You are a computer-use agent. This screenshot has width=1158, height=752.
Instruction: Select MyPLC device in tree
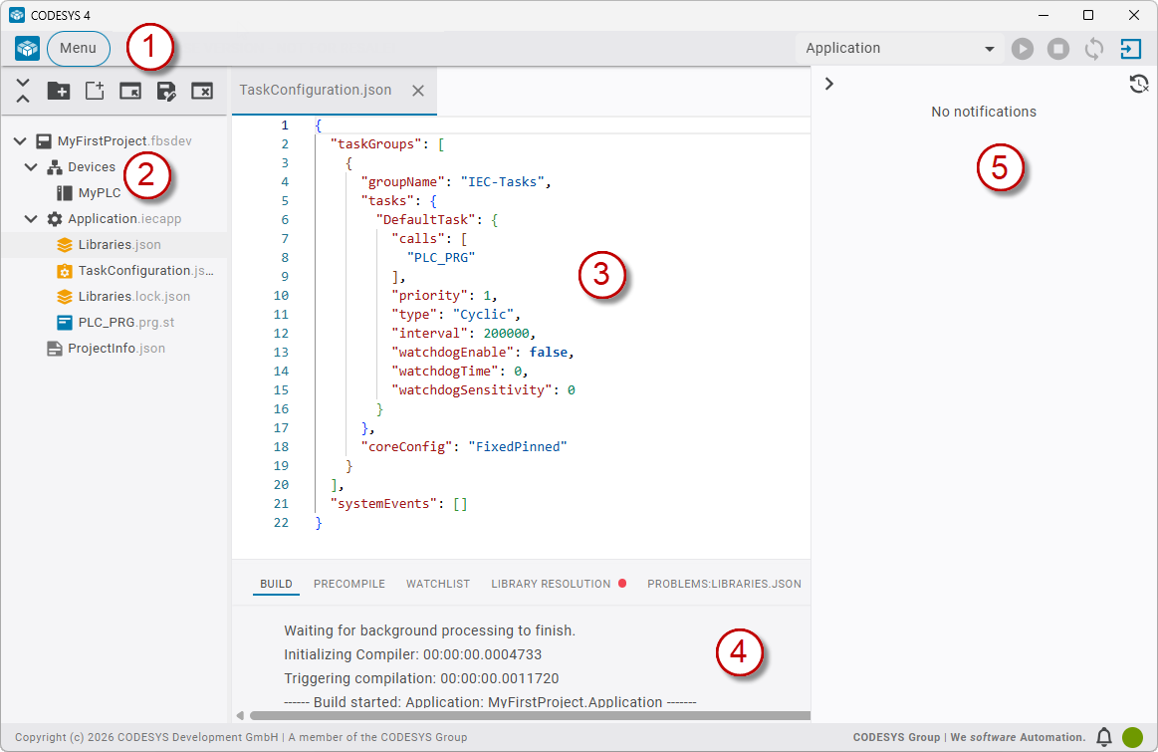coord(99,193)
